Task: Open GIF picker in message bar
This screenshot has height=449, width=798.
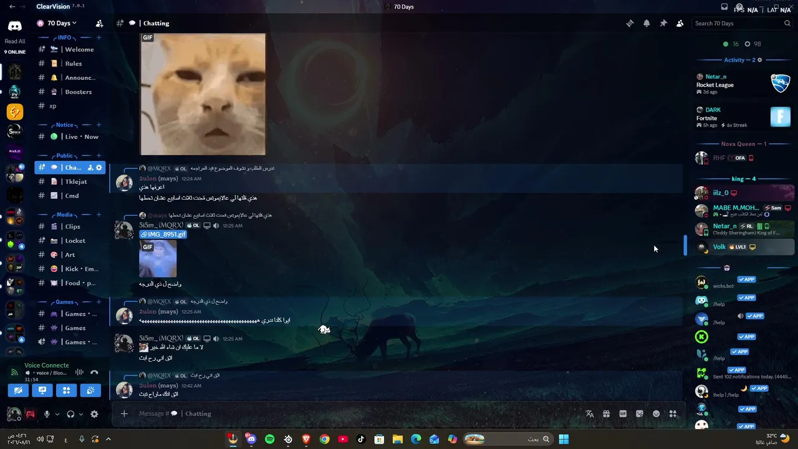Action: 623,413
